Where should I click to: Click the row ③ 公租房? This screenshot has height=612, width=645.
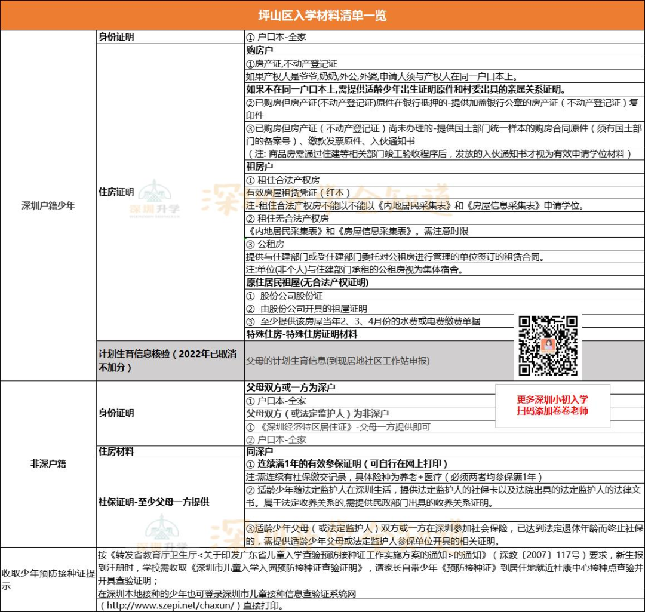pyautogui.click(x=444, y=244)
